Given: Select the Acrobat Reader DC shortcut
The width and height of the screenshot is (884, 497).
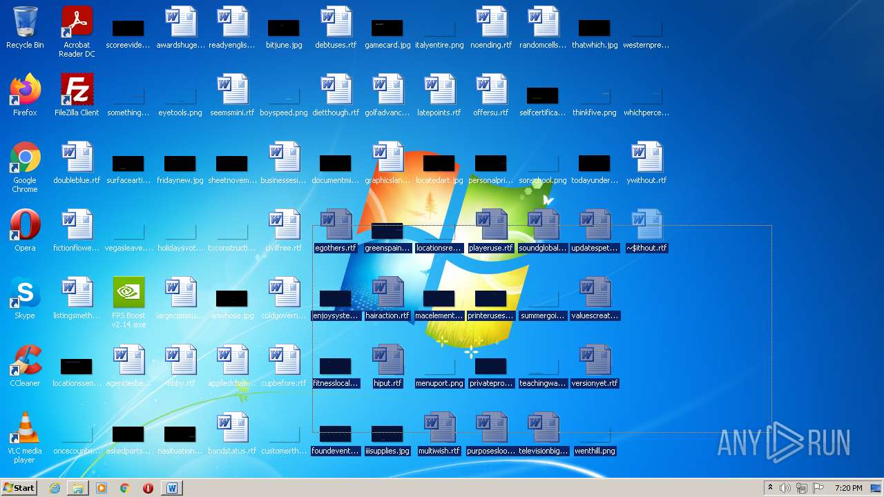Looking at the screenshot, I should (x=77, y=32).
